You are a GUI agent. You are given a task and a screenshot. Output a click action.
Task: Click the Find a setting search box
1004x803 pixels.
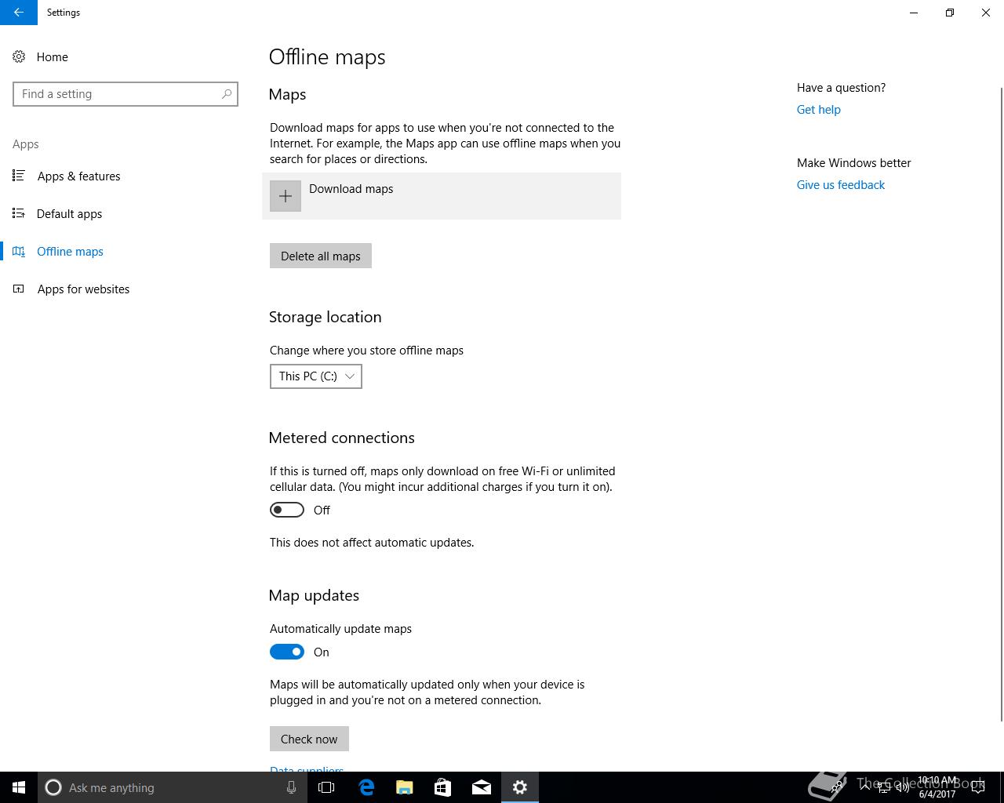[125, 94]
